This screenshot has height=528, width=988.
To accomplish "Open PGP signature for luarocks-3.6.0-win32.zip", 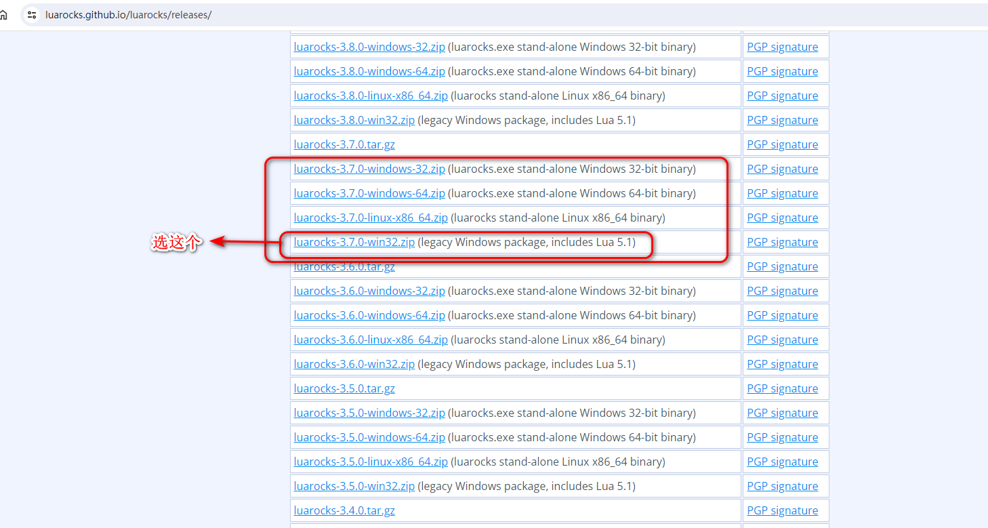I will [783, 364].
